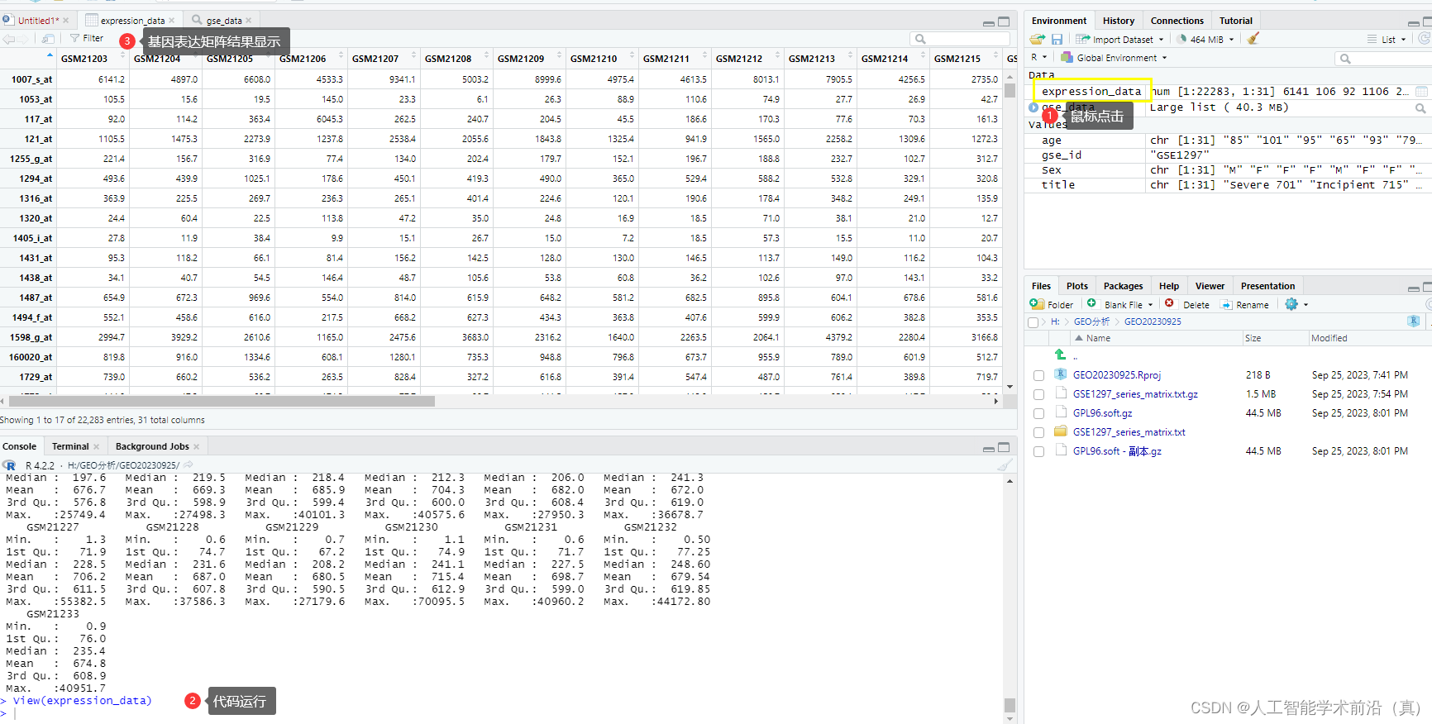Click the data viewer search field
Screen dimensions: 1432x724
click(960, 39)
